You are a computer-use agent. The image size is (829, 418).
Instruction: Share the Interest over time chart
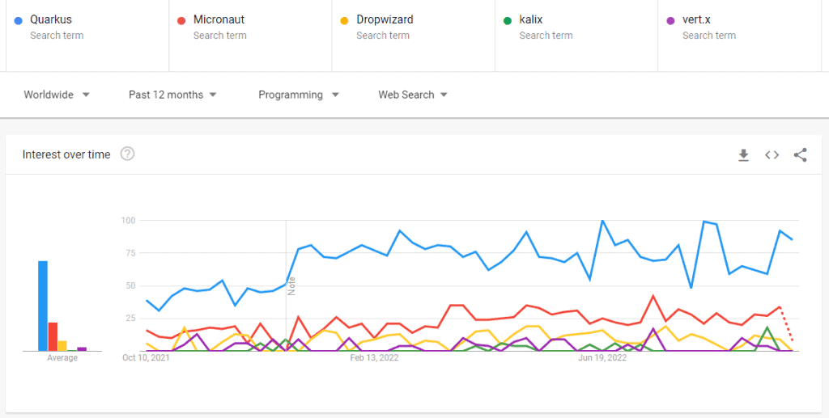[800, 155]
